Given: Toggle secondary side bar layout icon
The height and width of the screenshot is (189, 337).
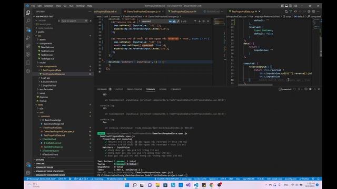Looking at the screenshot, I should pyautogui.click(x=290, y=6).
